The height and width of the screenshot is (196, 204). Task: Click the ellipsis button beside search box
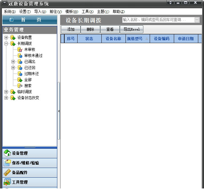coord(197,20)
